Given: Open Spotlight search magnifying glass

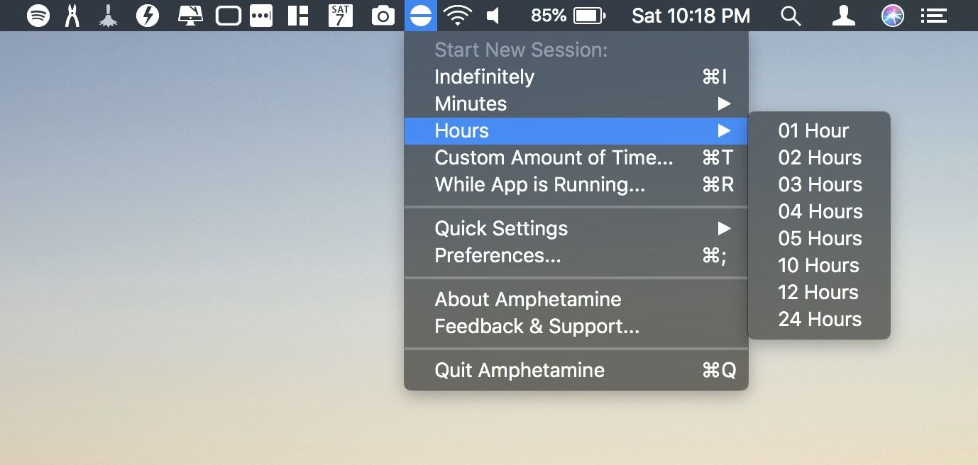Looking at the screenshot, I should (790, 16).
